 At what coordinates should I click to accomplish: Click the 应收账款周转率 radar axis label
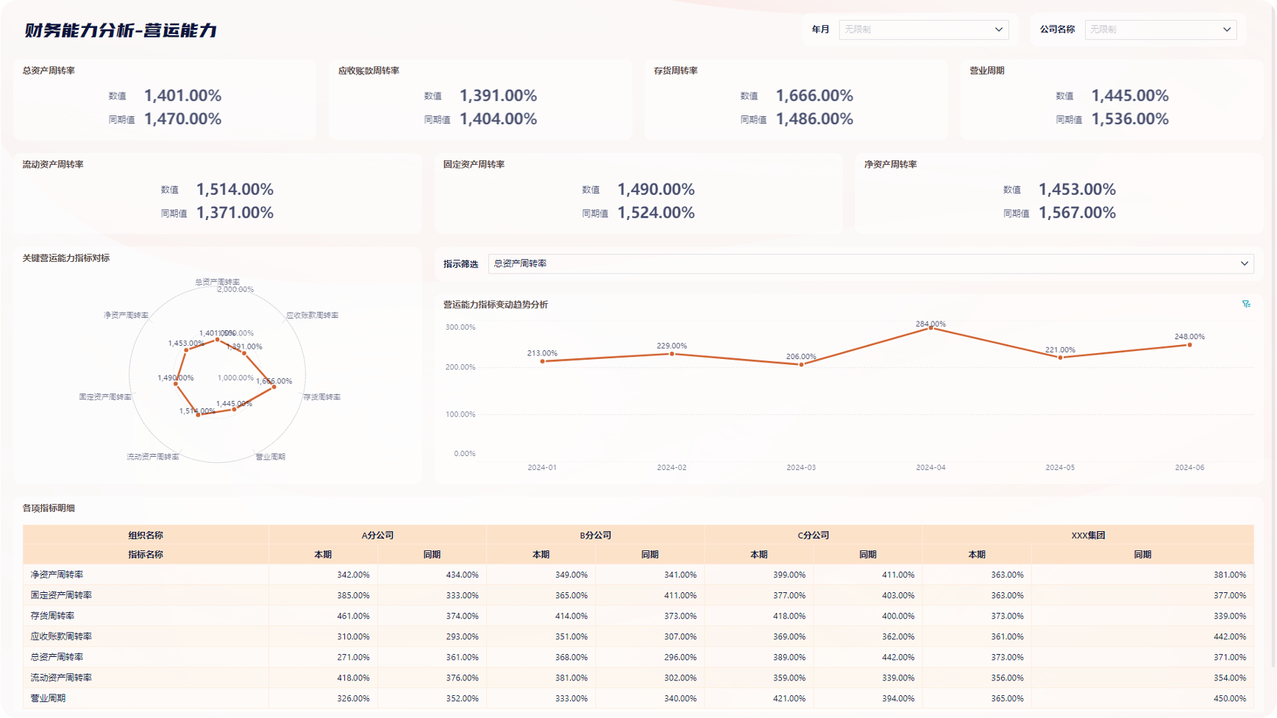(312, 316)
